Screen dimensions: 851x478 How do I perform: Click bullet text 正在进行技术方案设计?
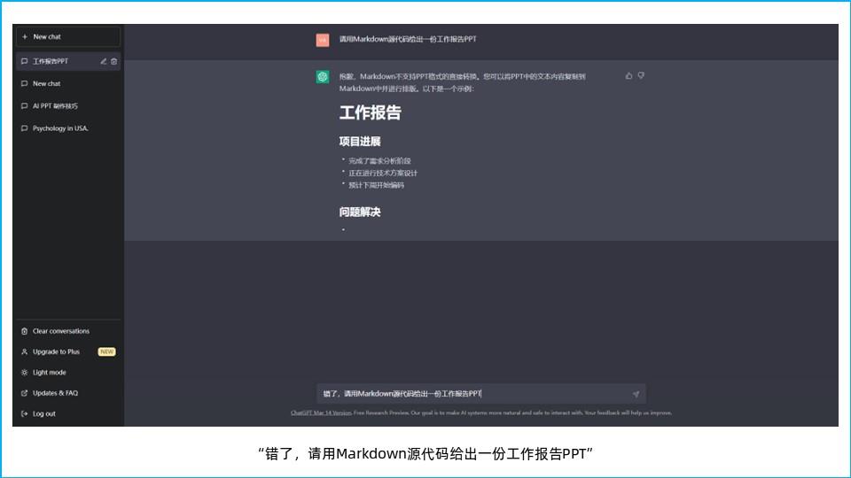383,173
